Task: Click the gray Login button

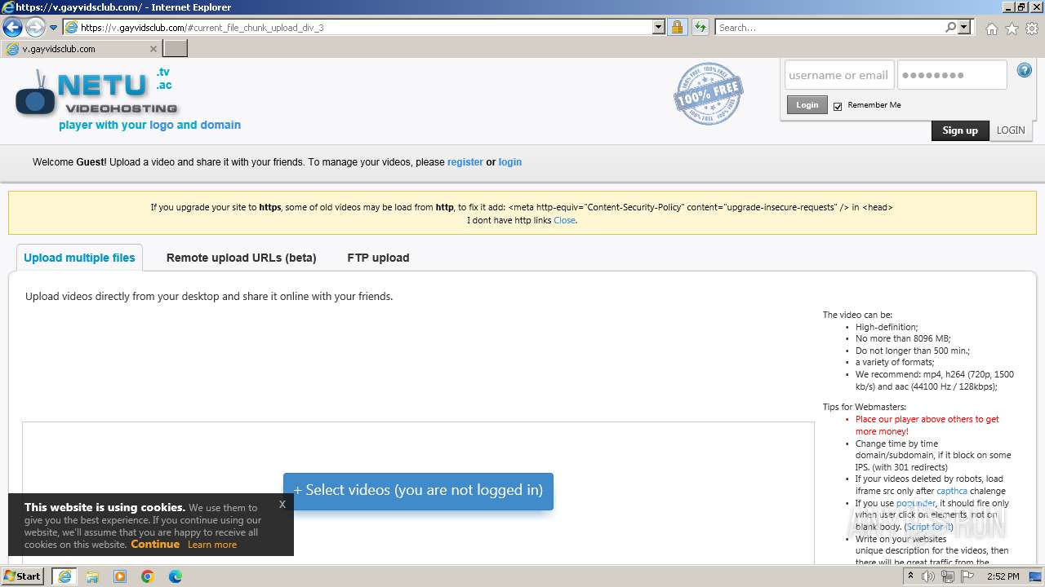Action: [807, 104]
